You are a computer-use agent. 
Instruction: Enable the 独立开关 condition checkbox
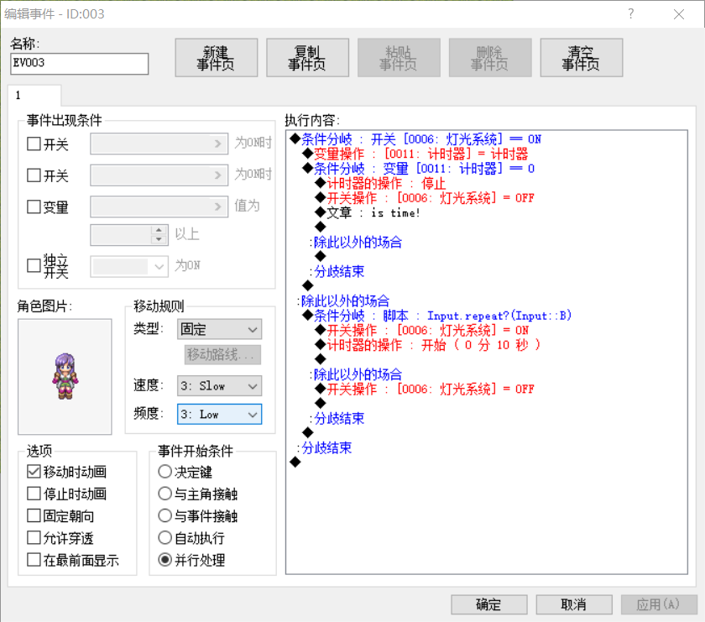34,265
